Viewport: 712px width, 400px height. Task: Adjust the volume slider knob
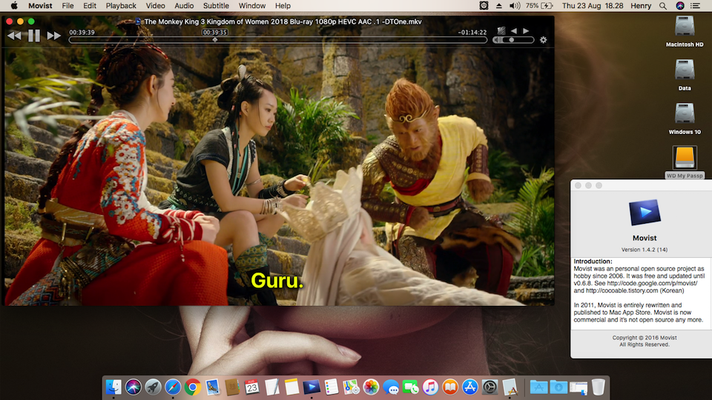coord(512,40)
